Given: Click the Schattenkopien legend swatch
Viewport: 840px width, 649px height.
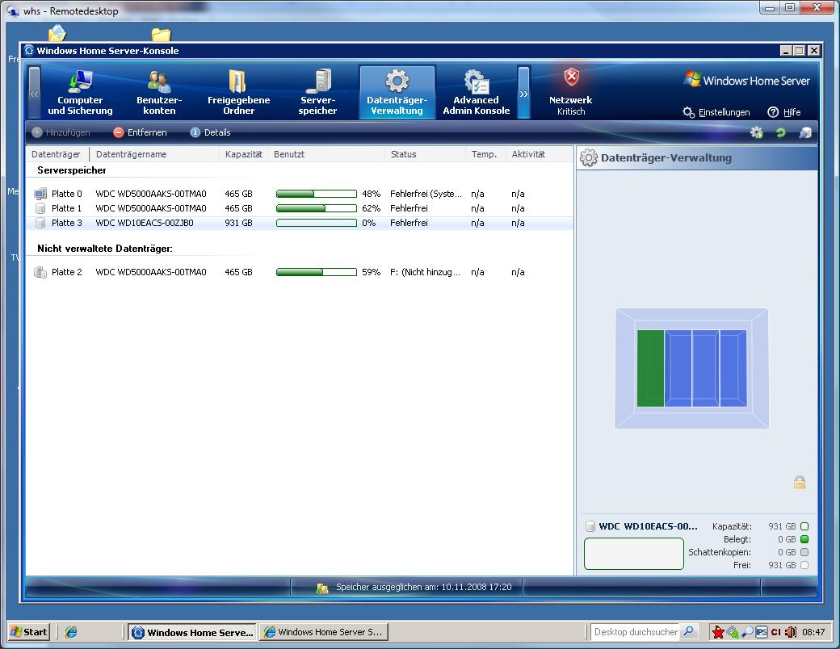Looking at the screenshot, I should [804, 552].
